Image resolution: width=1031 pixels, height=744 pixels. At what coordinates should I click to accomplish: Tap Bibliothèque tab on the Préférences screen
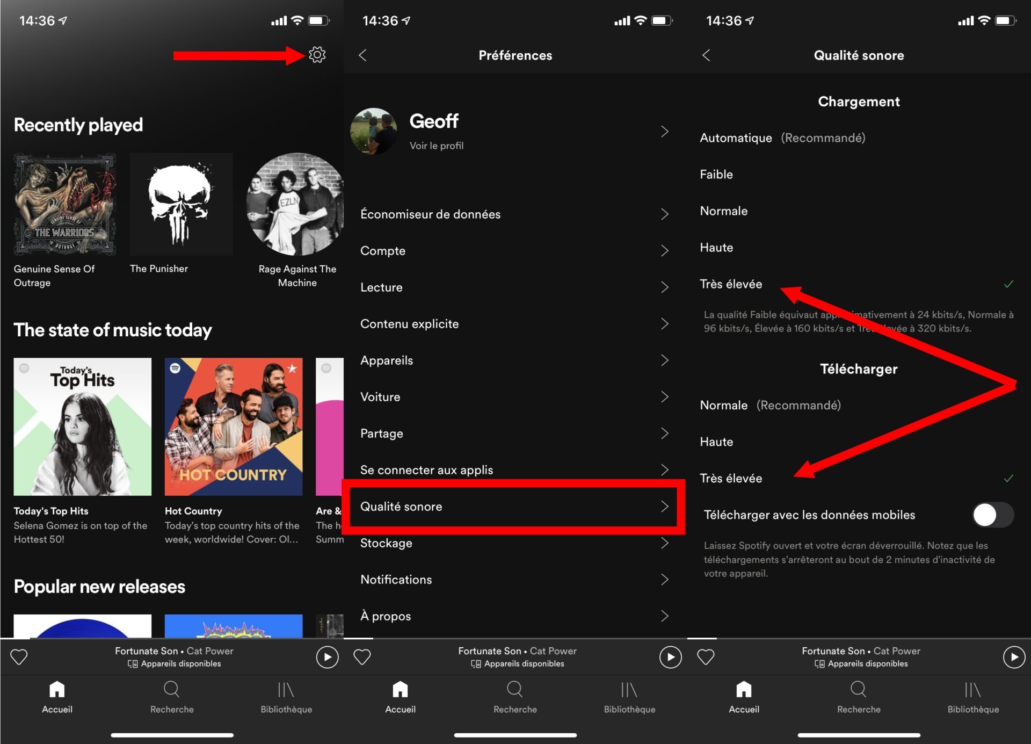(x=629, y=697)
